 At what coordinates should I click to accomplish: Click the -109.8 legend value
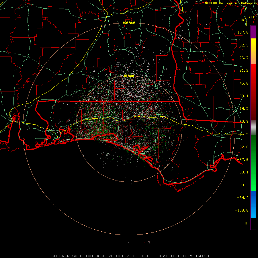coord(242,210)
